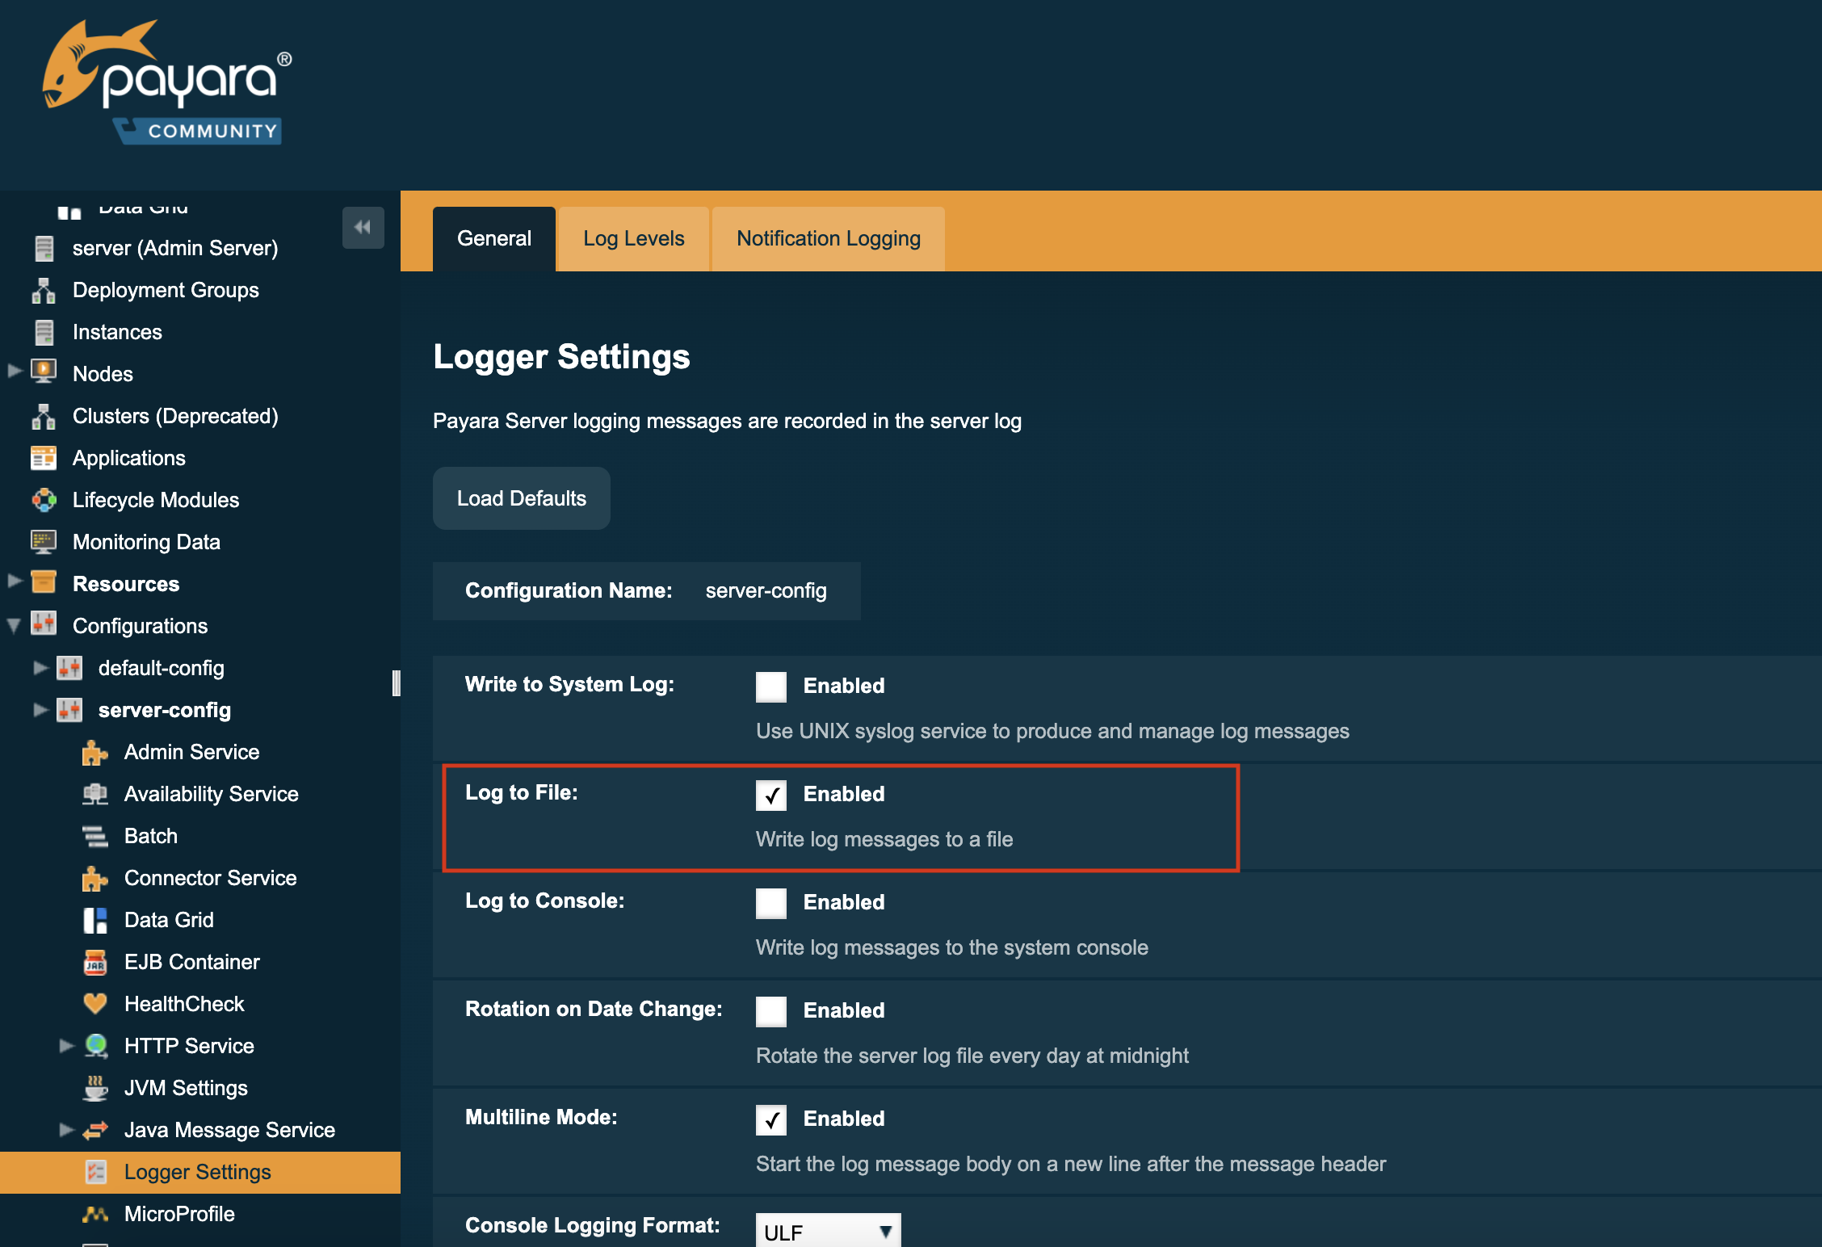Viewport: 1822px width, 1247px height.
Task: Collapse the sidebar with the chevron button
Action: pos(363,228)
